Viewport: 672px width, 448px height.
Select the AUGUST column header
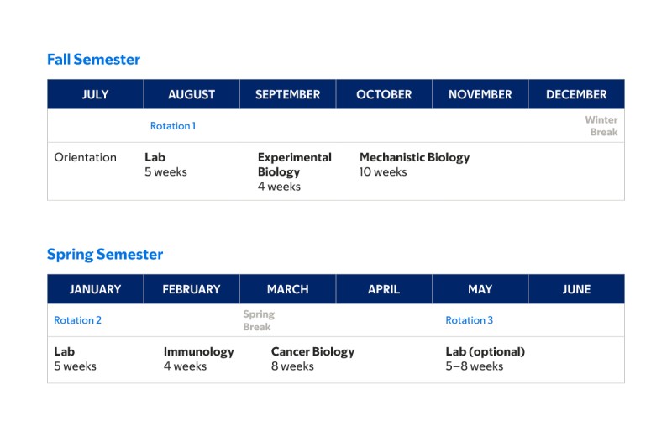tap(192, 94)
